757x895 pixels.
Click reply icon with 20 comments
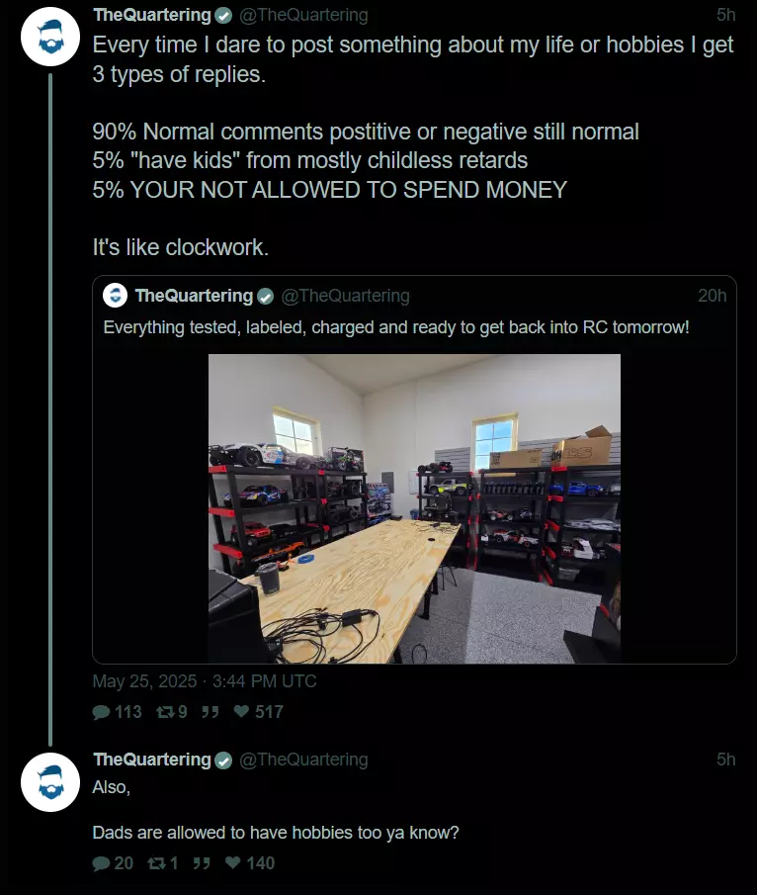101,863
